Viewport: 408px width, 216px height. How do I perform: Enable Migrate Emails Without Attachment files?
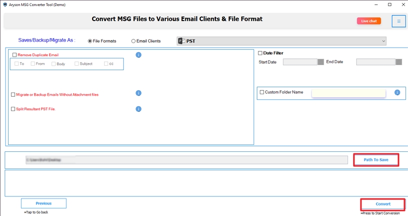point(13,95)
